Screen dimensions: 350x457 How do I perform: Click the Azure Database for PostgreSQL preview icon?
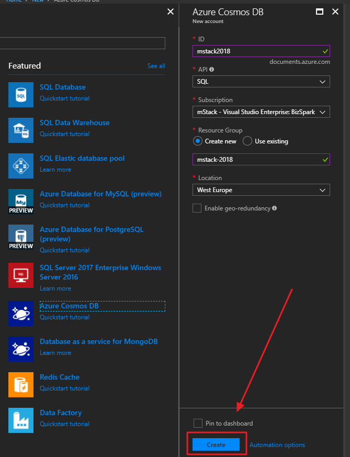point(21,237)
